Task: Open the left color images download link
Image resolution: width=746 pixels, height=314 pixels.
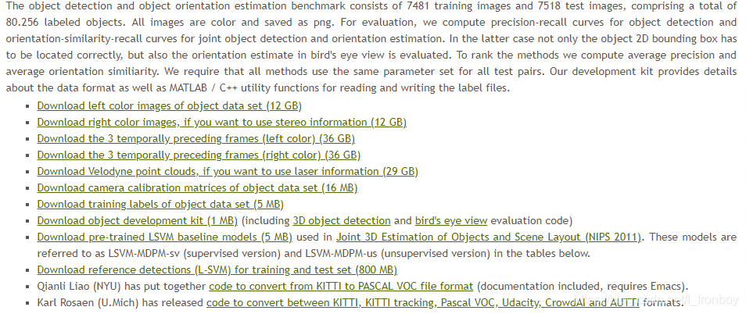Action: click(169, 105)
